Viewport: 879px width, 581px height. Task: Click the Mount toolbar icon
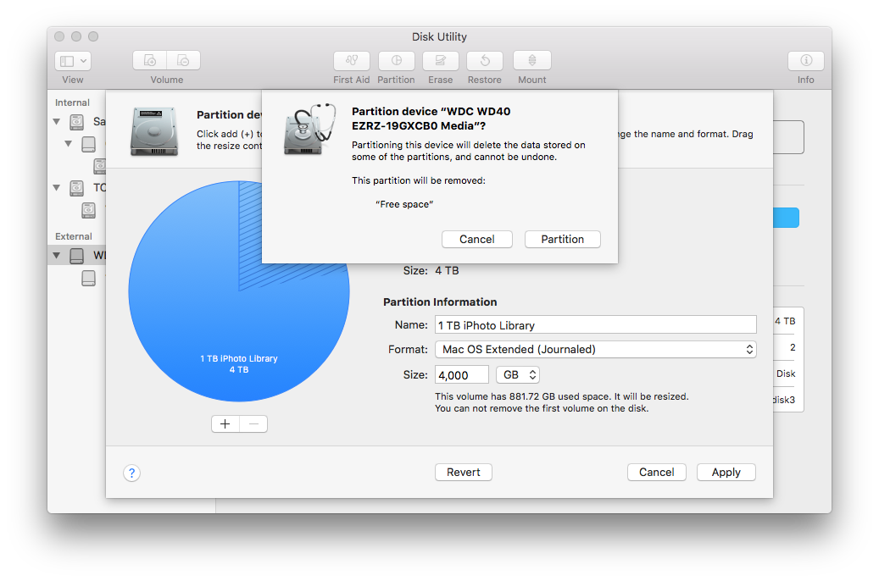point(532,60)
